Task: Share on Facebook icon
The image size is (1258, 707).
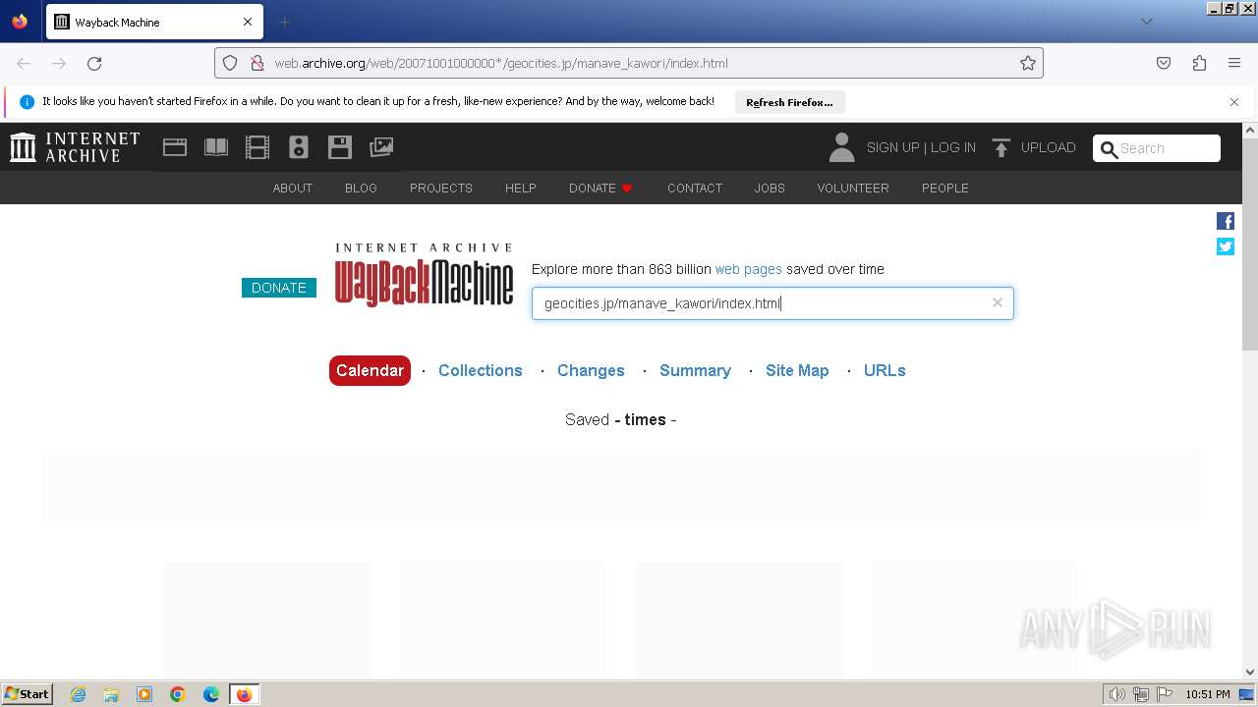Action: pyautogui.click(x=1226, y=221)
